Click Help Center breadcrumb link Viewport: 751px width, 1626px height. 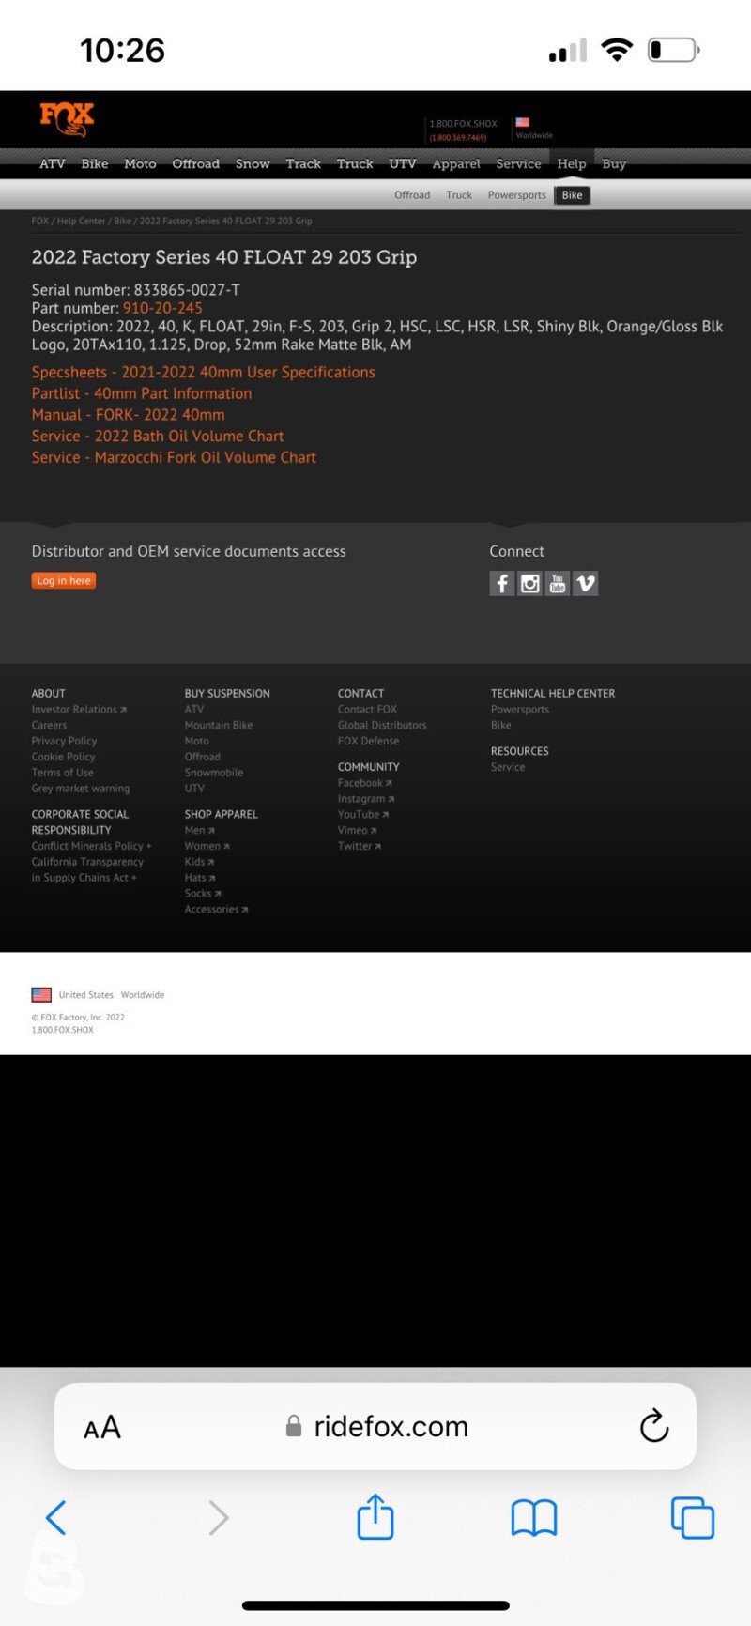point(82,222)
